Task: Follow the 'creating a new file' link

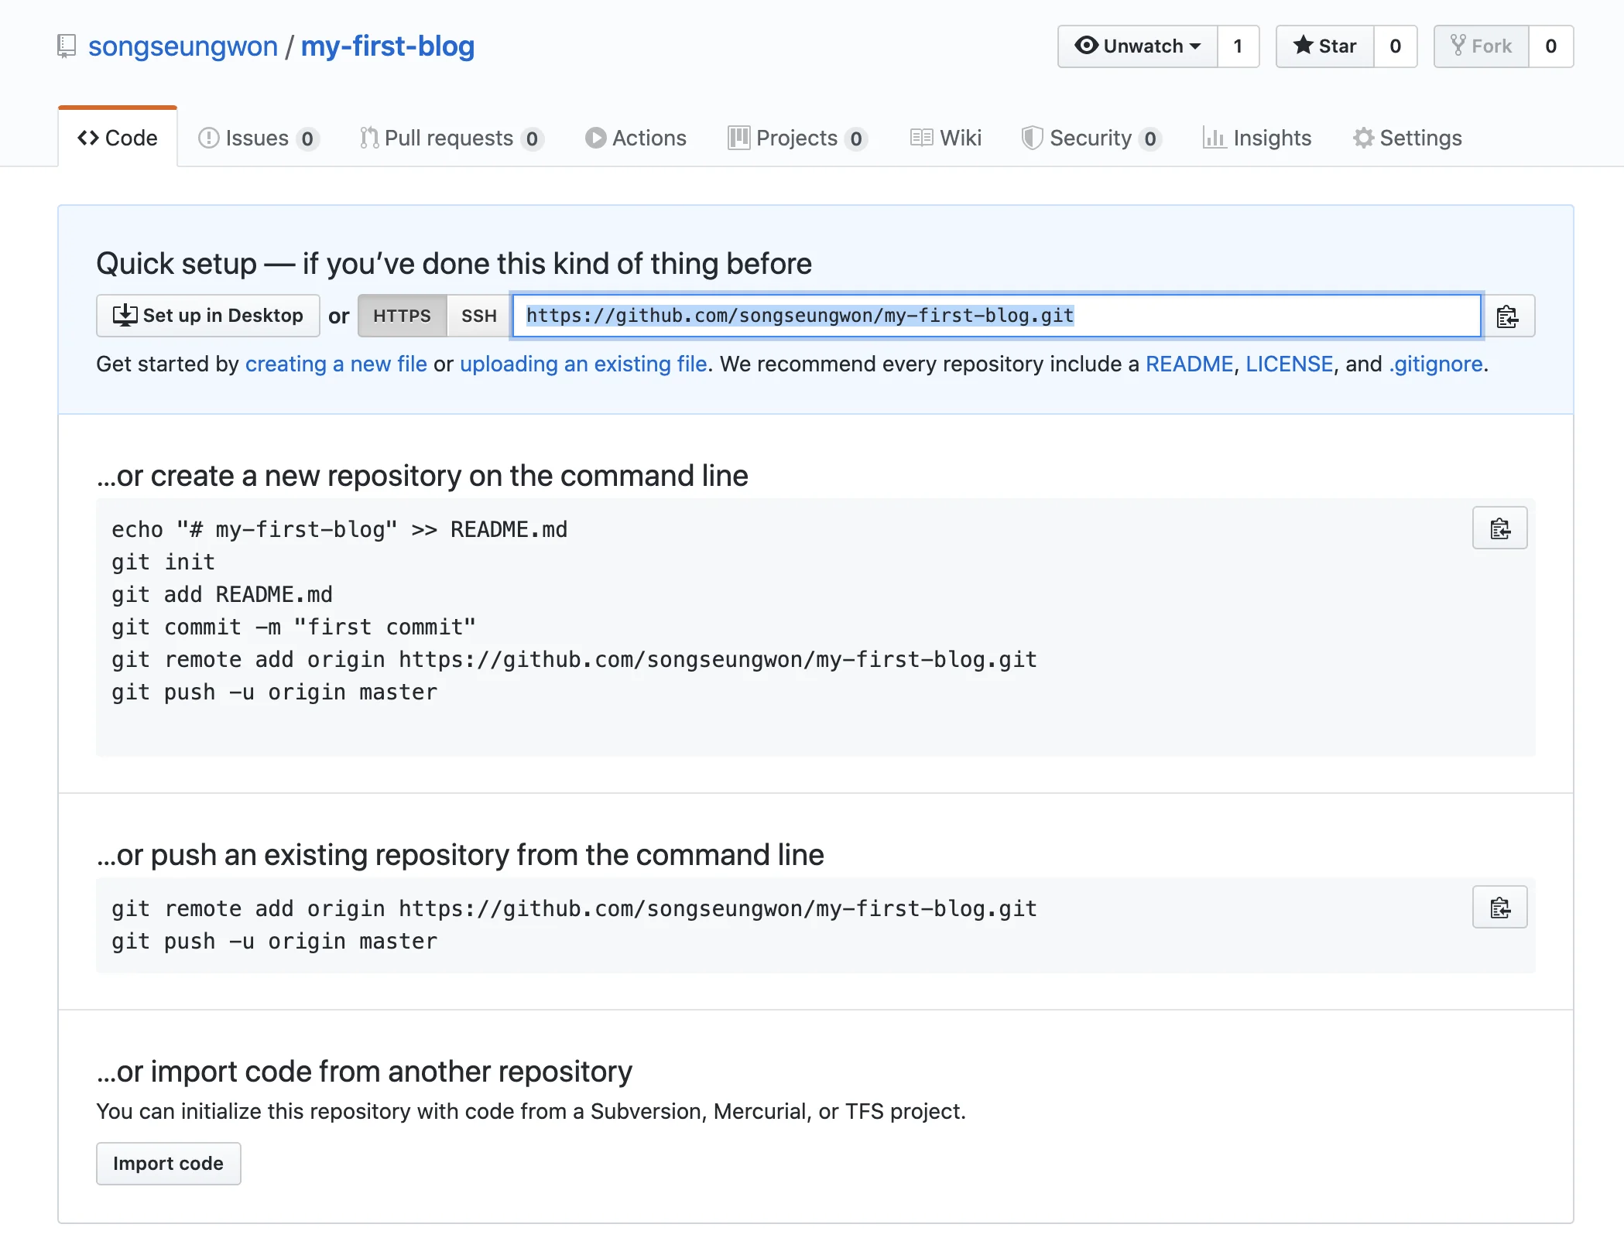Action: (x=336, y=364)
